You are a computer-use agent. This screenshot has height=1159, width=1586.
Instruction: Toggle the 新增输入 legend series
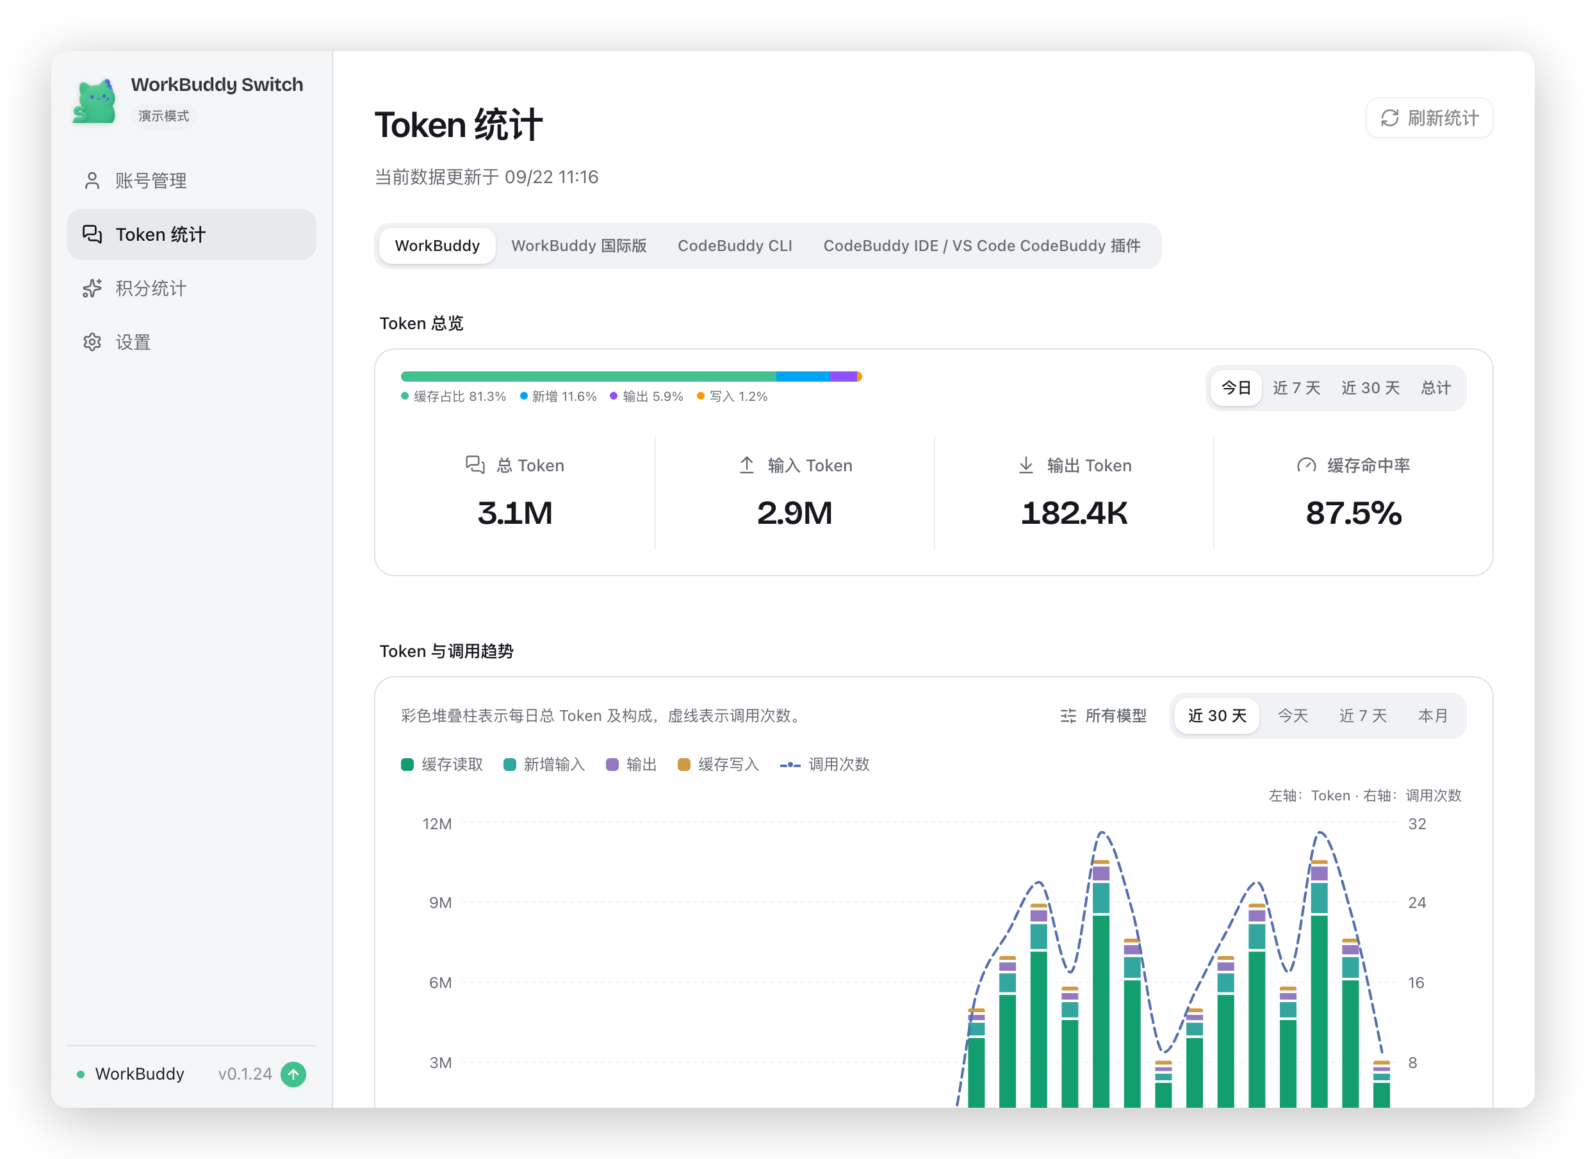pyautogui.click(x=544, y=764)
